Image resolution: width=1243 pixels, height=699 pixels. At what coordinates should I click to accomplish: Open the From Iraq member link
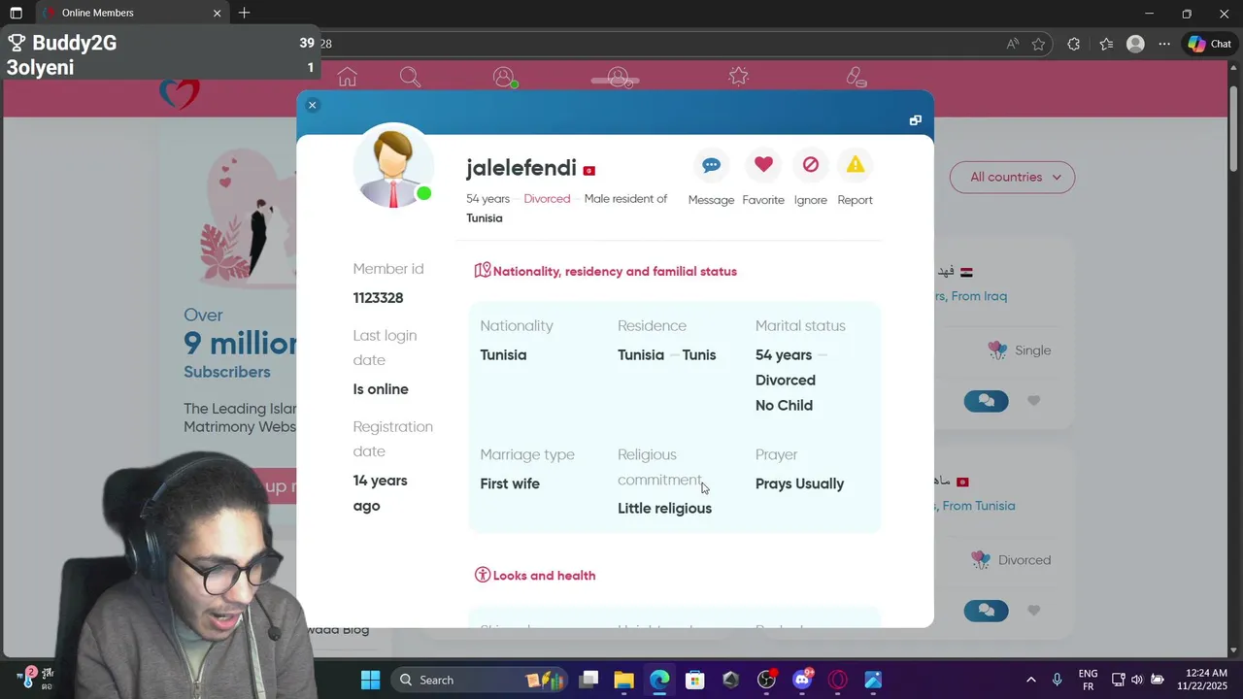971,296
